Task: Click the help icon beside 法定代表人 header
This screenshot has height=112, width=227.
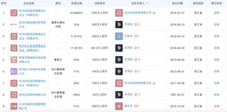Action: [x=147, y=3]
